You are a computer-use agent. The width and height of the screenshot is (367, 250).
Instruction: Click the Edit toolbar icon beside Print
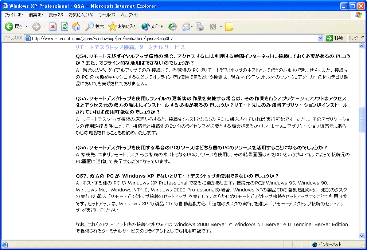(213, 27)
